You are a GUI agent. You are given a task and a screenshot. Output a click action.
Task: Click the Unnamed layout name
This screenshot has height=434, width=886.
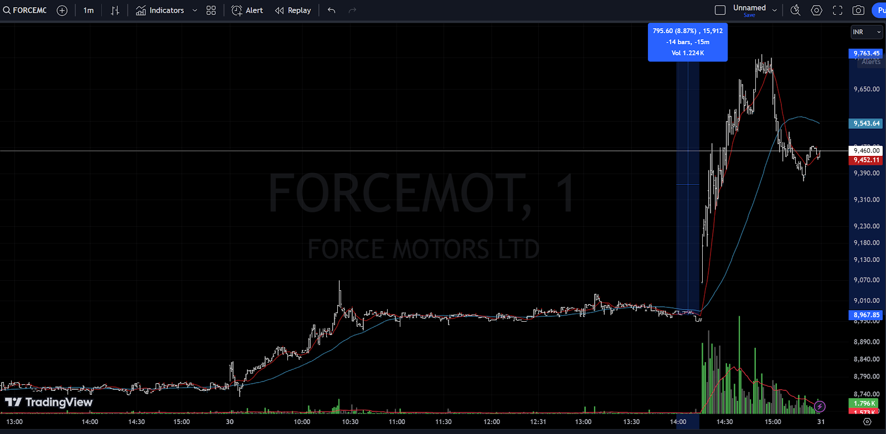click(x=749, y=8)
